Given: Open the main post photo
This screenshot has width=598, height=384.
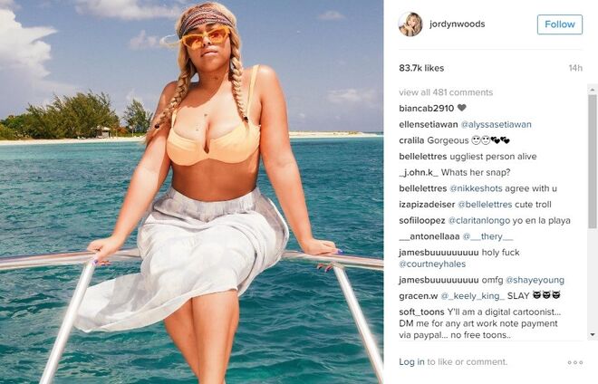Looking at the screenshot, I should (191, 192).
